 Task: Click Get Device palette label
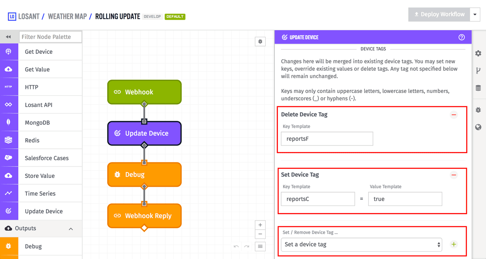coord(38,52)
